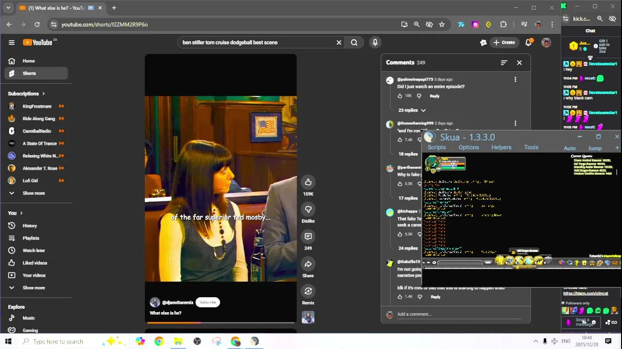This screenshot has width=622, height=349.
Task: Select Shorts in YouTube sidebar
Action: point(36,74)
